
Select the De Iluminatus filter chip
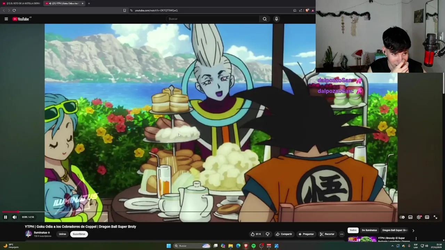pyautogui.click(x=369, y=230)
